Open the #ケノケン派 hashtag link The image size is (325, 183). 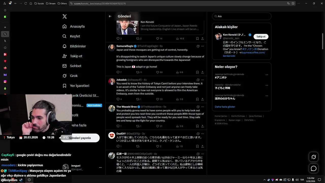(x=249, y=49)
